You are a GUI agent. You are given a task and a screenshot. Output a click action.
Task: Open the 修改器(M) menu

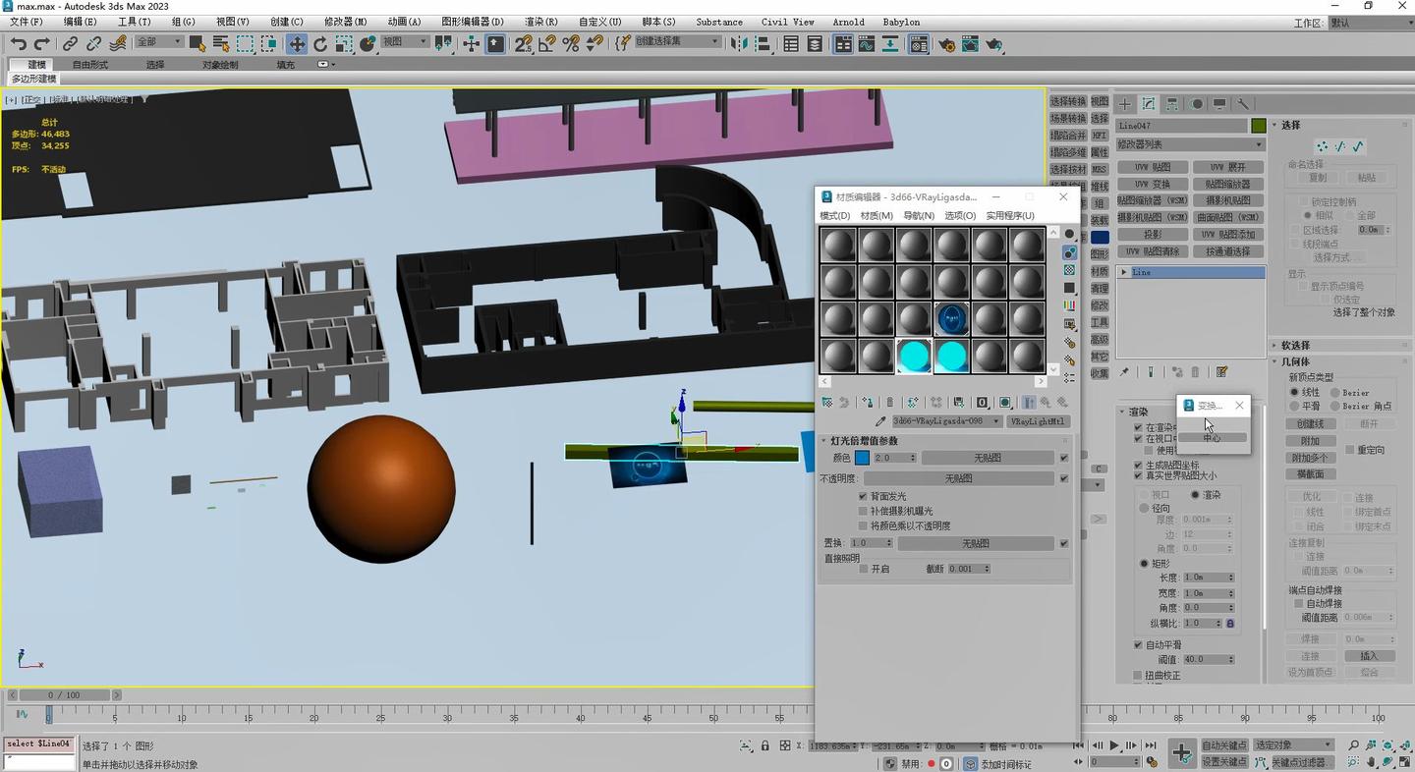[346, 22]
